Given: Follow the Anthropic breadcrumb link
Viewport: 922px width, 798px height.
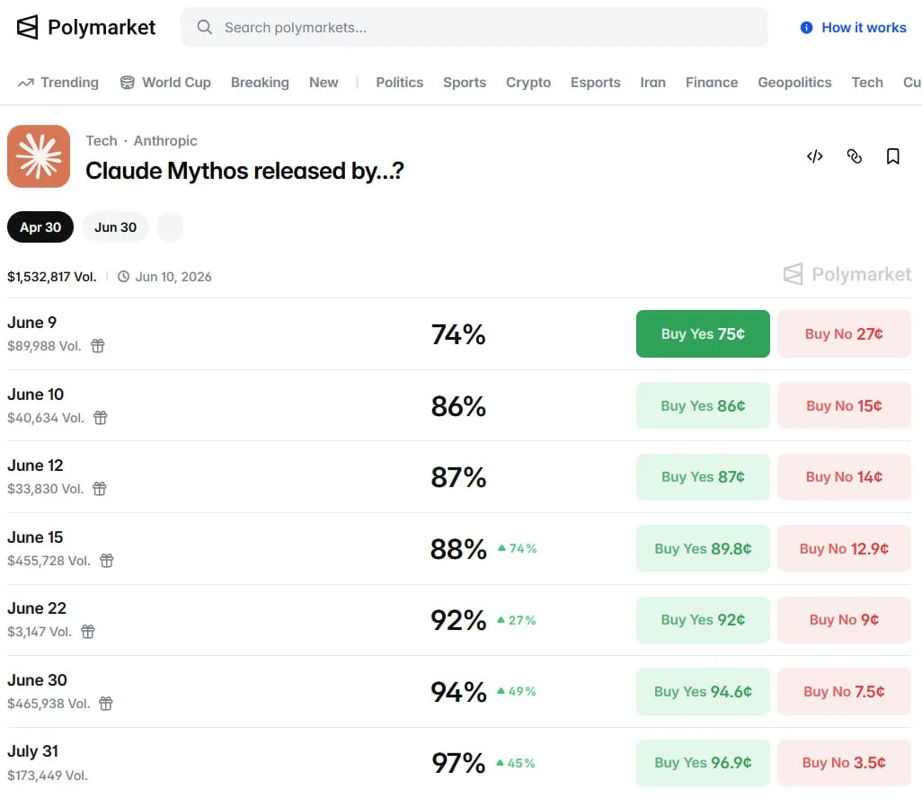Looking at the screenshot, I should (165, 140).
